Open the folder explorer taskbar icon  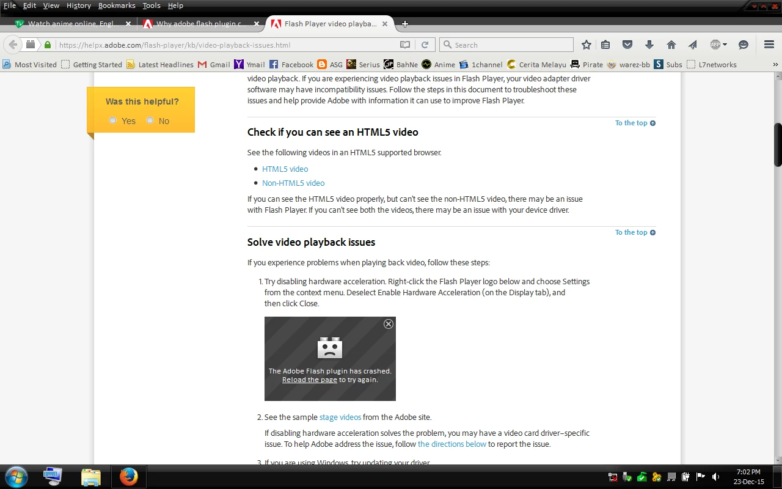[x=91, y=476]
